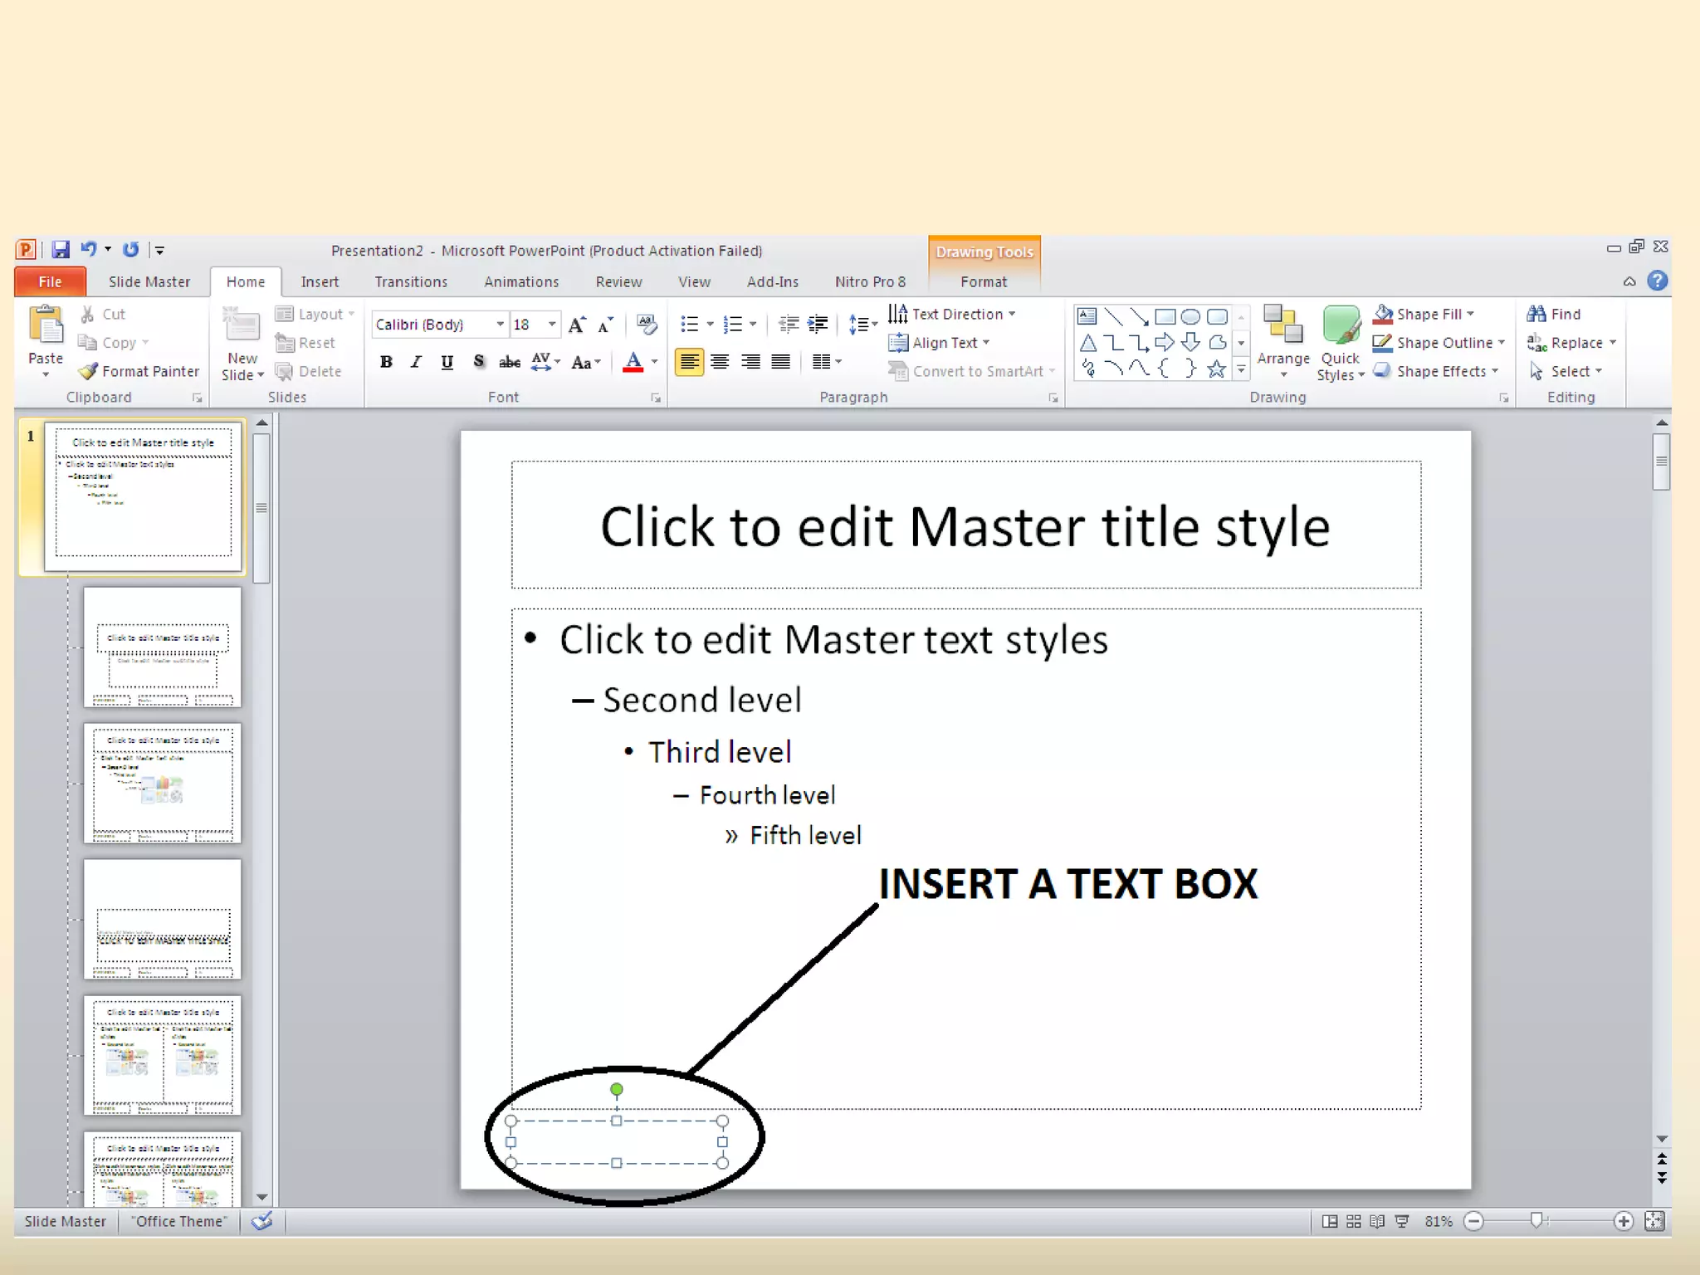Expand the Shape Fill dropdown
The height and width of the screenshot is (1275, 1700).
pos(1470,314)
